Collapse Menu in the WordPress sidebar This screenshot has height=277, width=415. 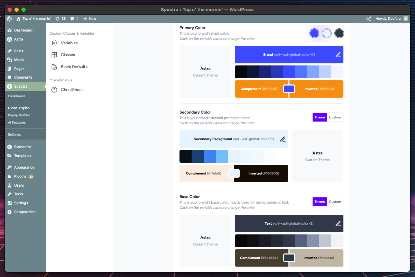pos(25,212)
